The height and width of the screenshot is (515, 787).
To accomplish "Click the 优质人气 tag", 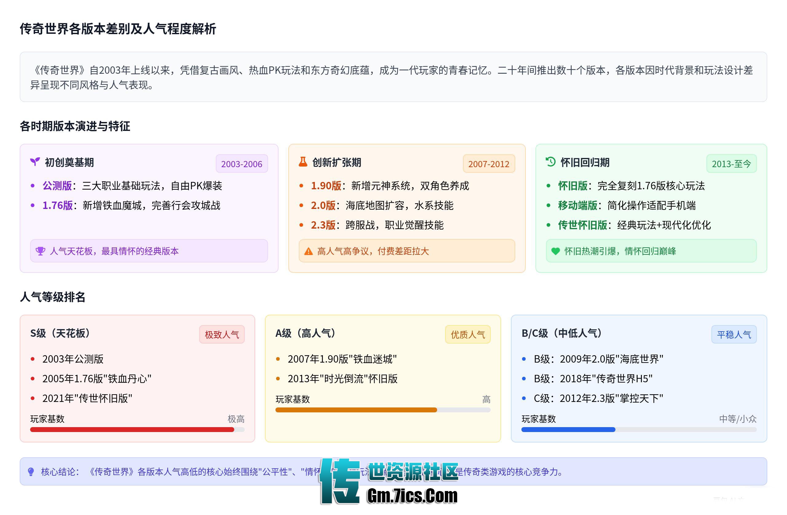I will pos(468,335).
